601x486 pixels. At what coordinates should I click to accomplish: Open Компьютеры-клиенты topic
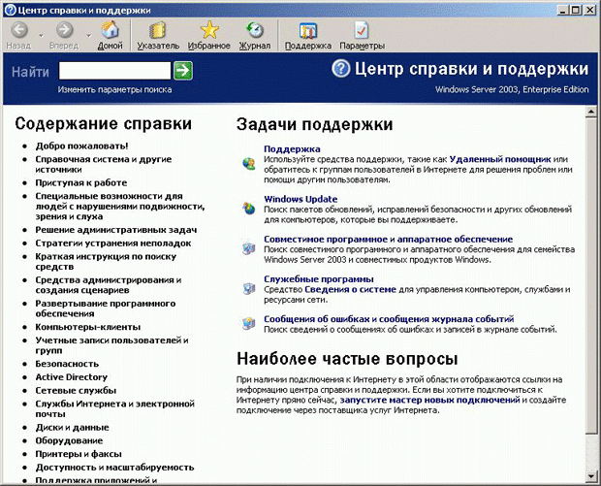[x=88, y=327]
